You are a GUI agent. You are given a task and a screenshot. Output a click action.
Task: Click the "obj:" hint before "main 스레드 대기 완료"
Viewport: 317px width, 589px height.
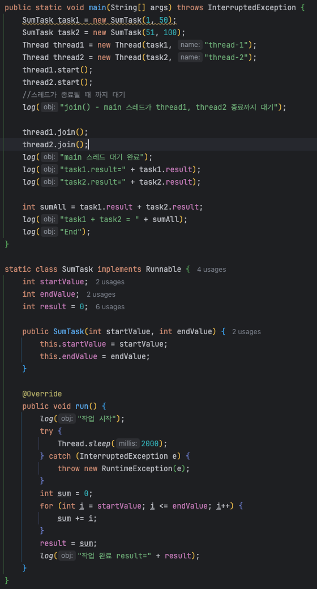coord(49,157)
